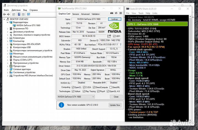The image size is (198, 130).
Task: Expand the Системные устройства branch
Action: pos(8,72)
